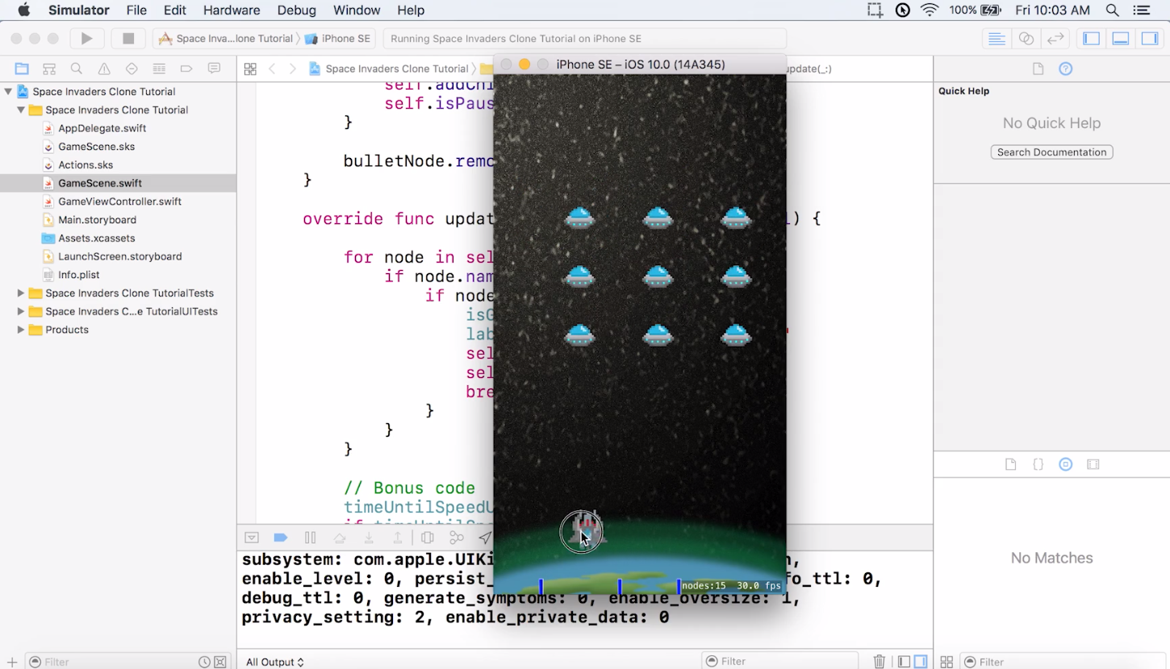
Task: Click the Search Documentation button
Action: pyautogui.click(x=1052, y=152)
